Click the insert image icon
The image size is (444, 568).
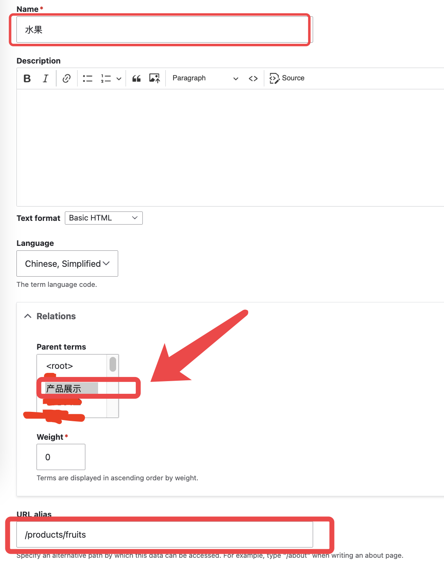[154, 78]
